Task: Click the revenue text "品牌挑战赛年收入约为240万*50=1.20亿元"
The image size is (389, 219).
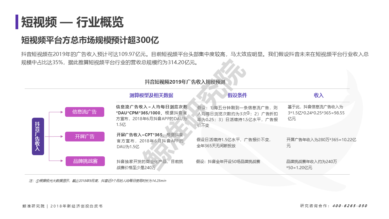Action: [x=312, y=165]
